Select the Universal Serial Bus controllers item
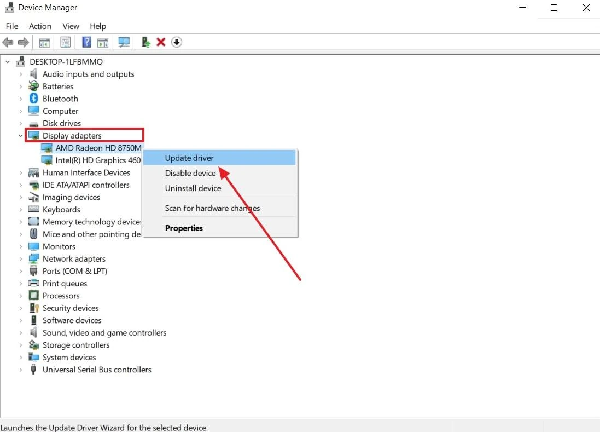The image size is (600, 432). 97,370
